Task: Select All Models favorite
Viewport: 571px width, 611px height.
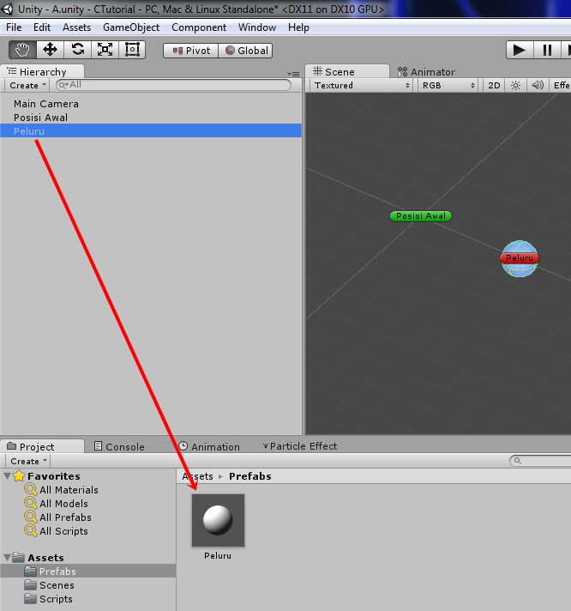Action: [63, 504]
